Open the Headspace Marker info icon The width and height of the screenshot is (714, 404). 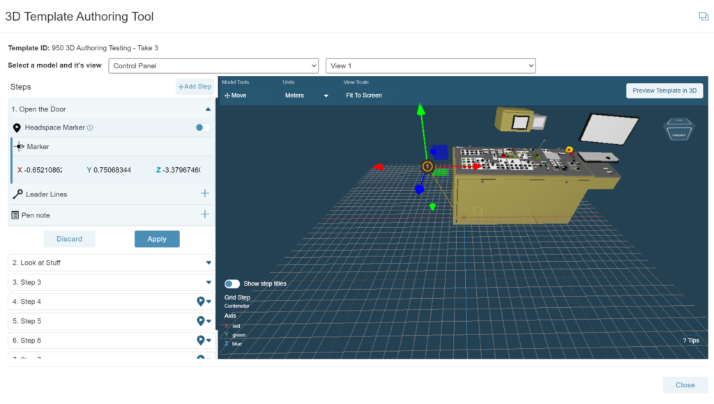point(90,128)
